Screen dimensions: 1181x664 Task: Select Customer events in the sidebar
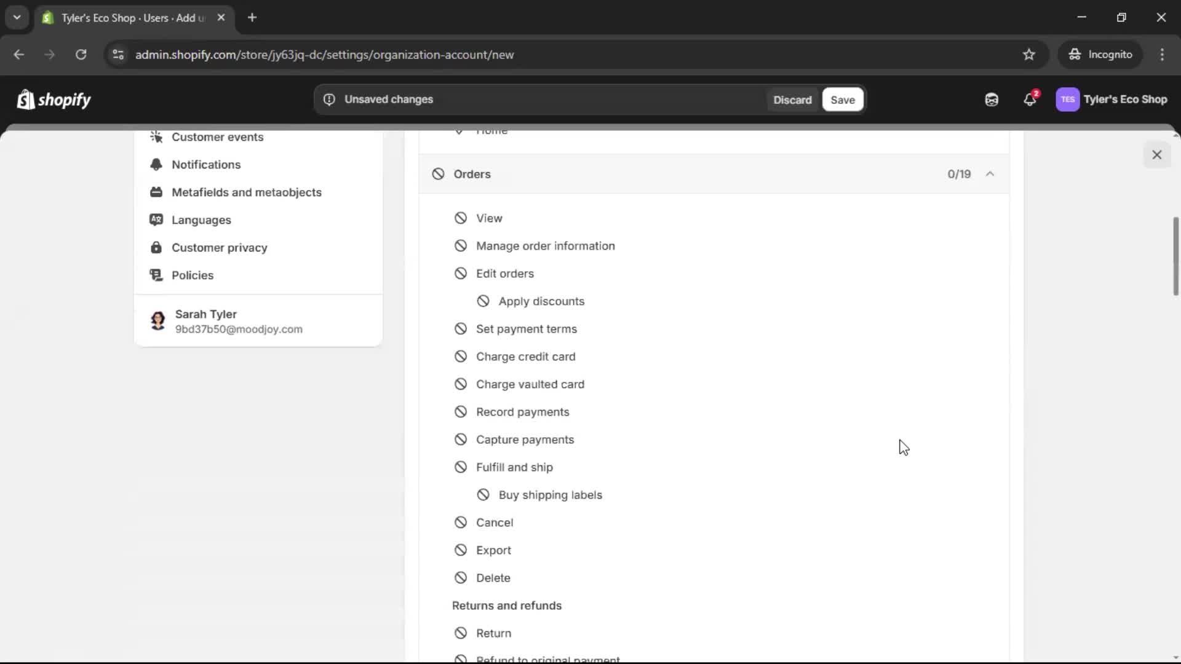(216, 136)
